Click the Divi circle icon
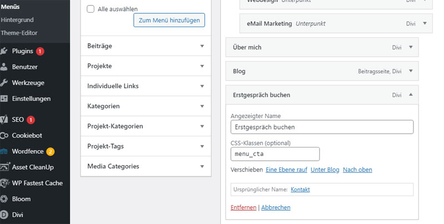 (x=4, y=215)
